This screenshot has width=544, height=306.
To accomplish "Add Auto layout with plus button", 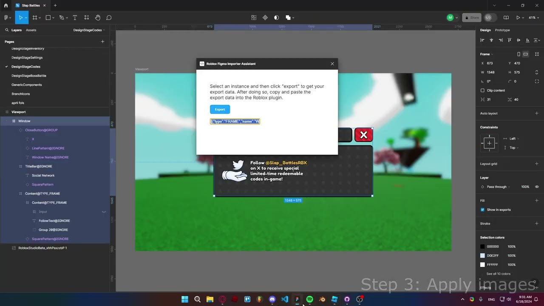I will pos(537,113).
